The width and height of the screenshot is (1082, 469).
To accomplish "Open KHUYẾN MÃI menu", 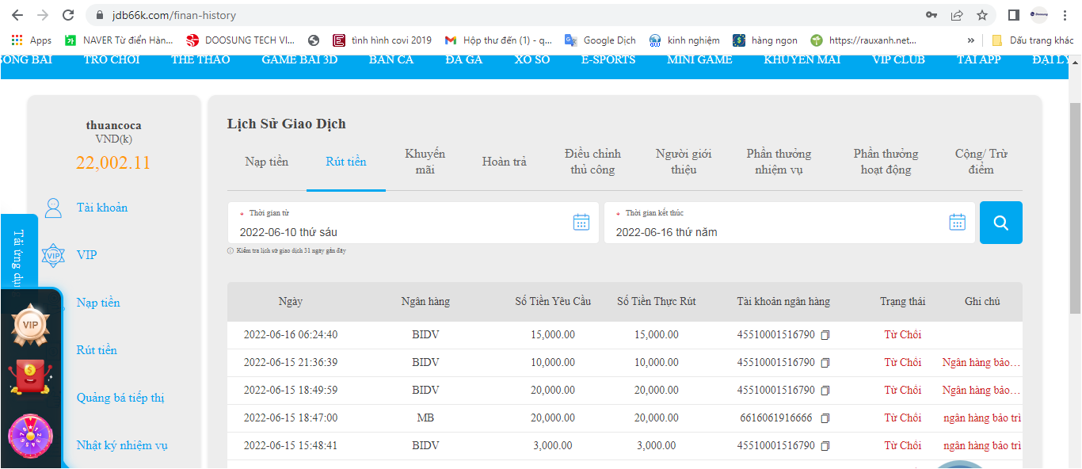I will point(802,59).
